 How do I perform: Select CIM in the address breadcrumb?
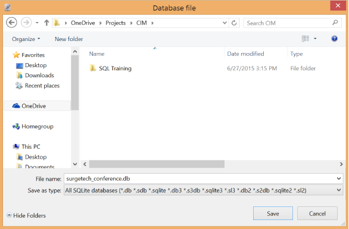coord(141,23)
